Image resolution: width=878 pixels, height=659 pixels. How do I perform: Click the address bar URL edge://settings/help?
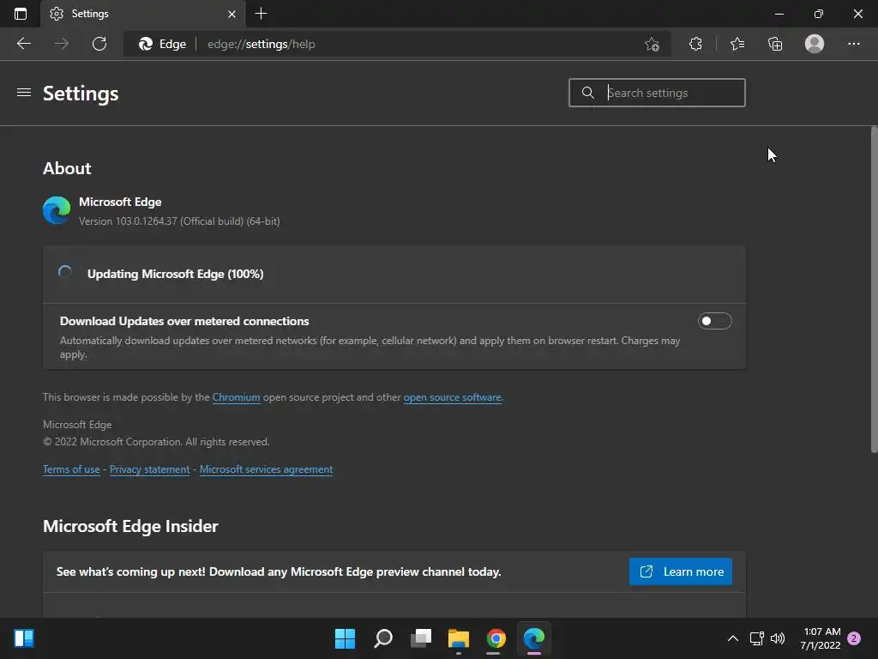tap(261, 45)
